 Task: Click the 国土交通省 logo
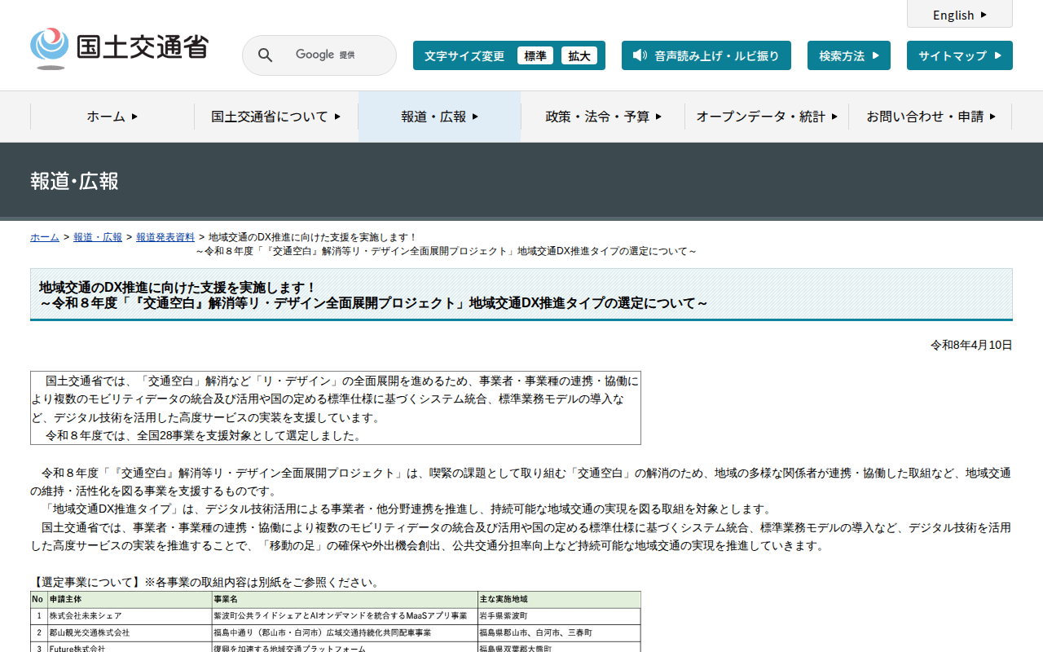[x=119, y=48]
